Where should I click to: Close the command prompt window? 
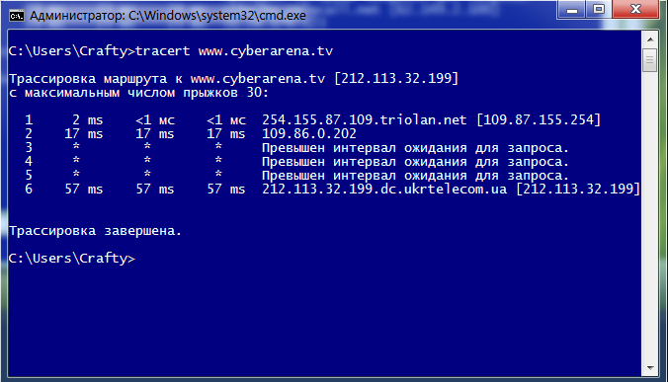635,9
